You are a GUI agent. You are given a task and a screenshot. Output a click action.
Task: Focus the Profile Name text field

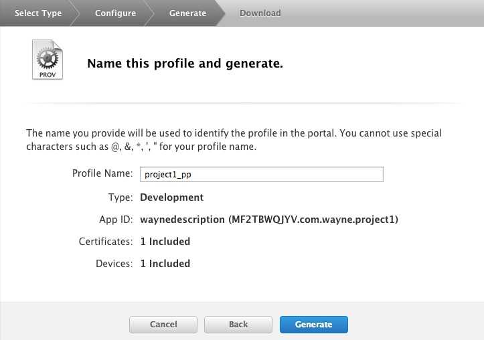pos(261,175)
